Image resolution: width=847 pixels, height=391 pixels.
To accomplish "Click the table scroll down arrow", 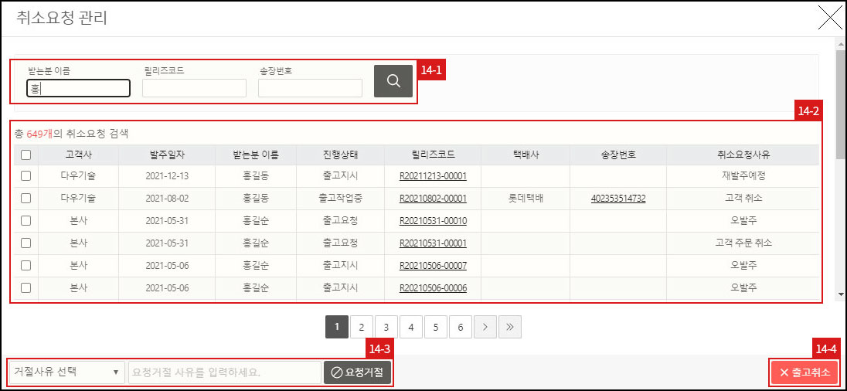I will tap(841, 294).
